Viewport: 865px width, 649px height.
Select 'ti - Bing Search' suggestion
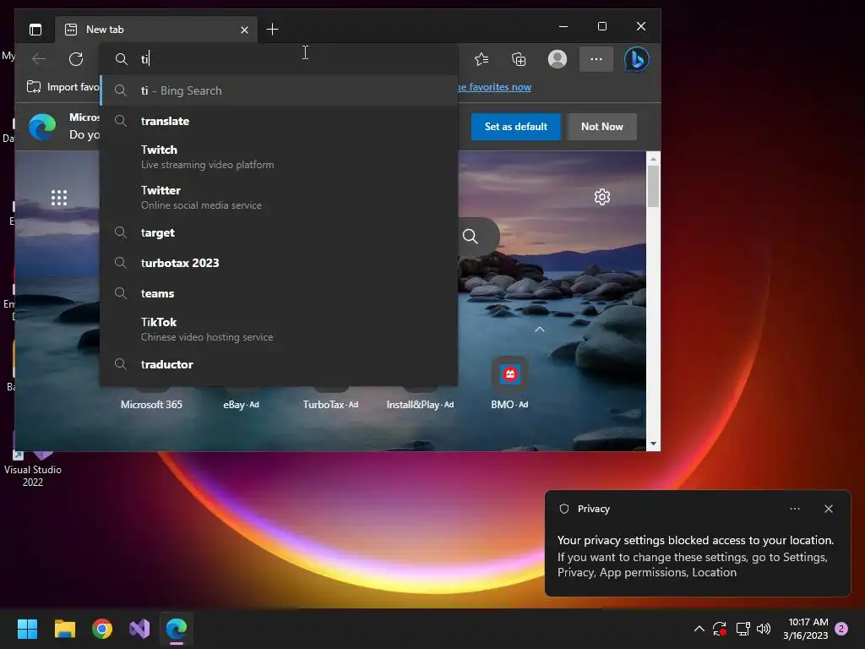click(x=279, y=90)
